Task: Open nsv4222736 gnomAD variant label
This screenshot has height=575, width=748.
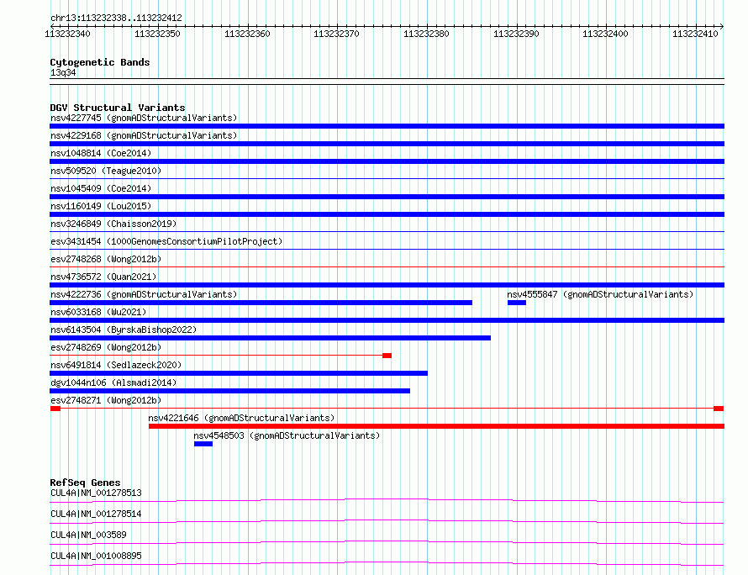Action: 144,294
